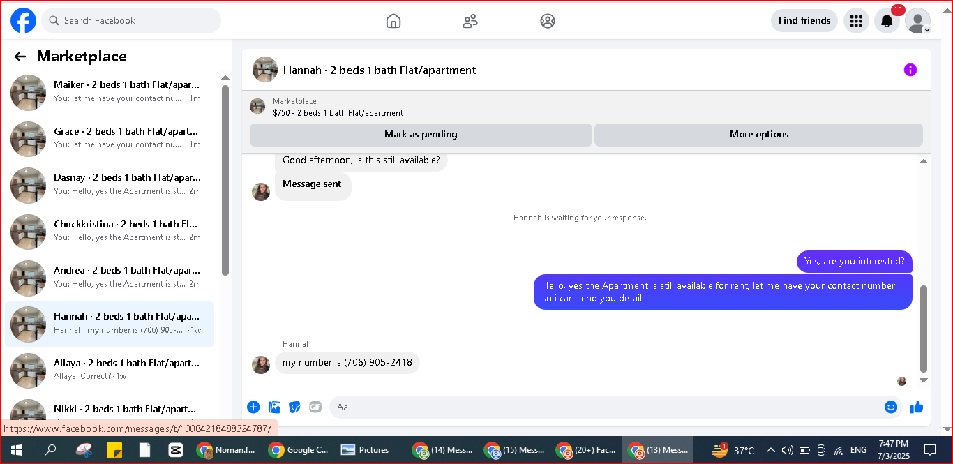The image size is (953, 464).
Task: Switch to Noman.f... Chrome taskbar window
Action: coord(227,450)
